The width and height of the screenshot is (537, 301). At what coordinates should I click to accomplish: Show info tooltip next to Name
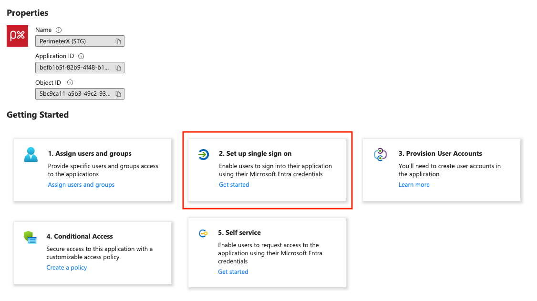(59, 30)
